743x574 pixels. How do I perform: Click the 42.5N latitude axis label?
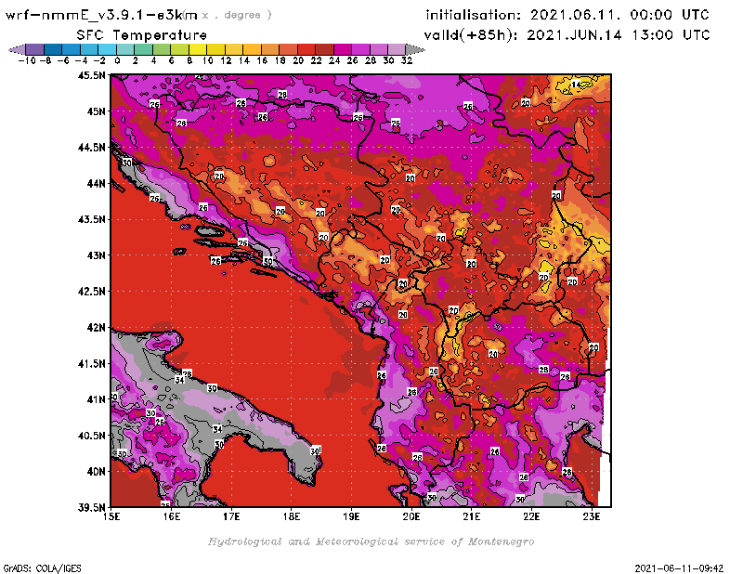[x=91, y=292]
